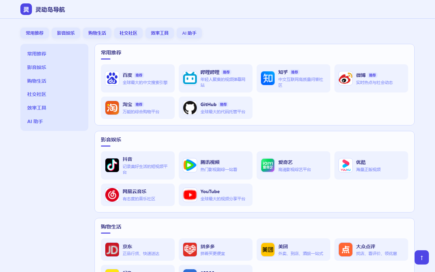Image resolution: width=435 pixels, height=272 pixels.
Task: Click the 腾讯视频 play icon
Action: pos(190,165)
